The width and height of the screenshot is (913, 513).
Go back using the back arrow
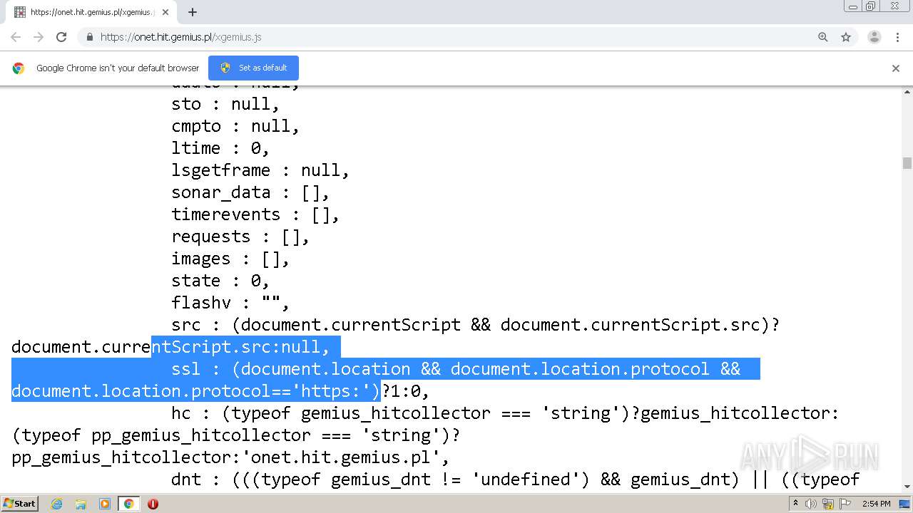16,37
